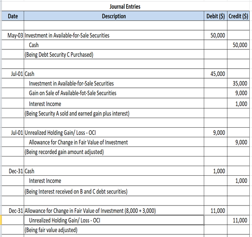
Task: Select the 11,000 debit amount cell
Action: point(215,210)
